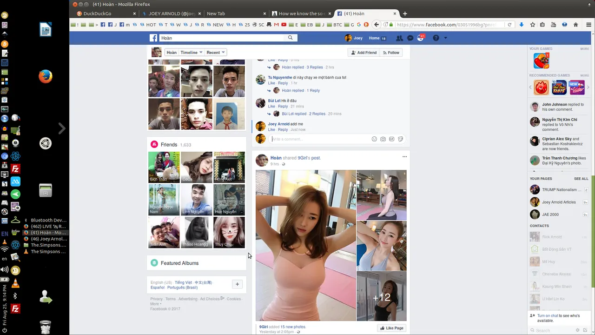Image resolution: width=595 pixels, height=335 pixels.
Task: Click the Gmail bookmark icon in bookmarks bar
Action: (276, 25)
